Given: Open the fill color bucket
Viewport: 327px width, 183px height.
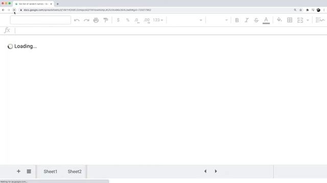Looking at the screenshot, I should click(x=279, y=20).
